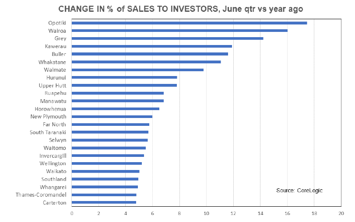Select the Whakatane bar
355x222 pixels.
(x=146, y=62)
